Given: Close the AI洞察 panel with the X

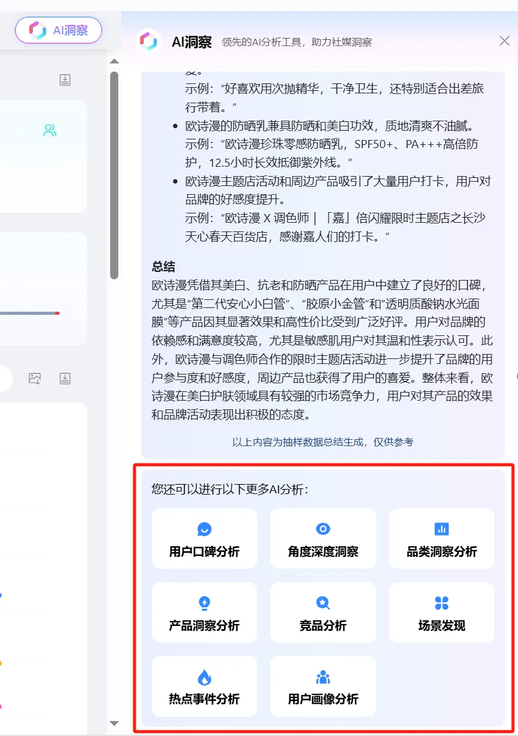Looking at the screenshot, I should click(504, 41).
